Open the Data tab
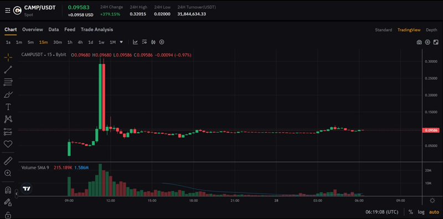Image resolution: width=443 pixels, height=219 pixels. [x=54, y=29]
